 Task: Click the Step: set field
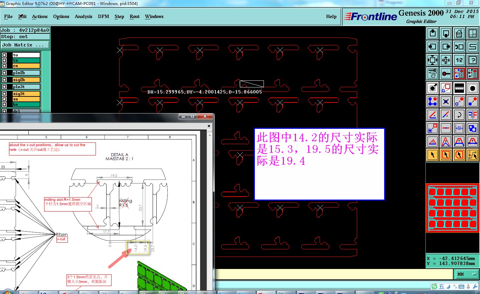click(x=25, y=37)
